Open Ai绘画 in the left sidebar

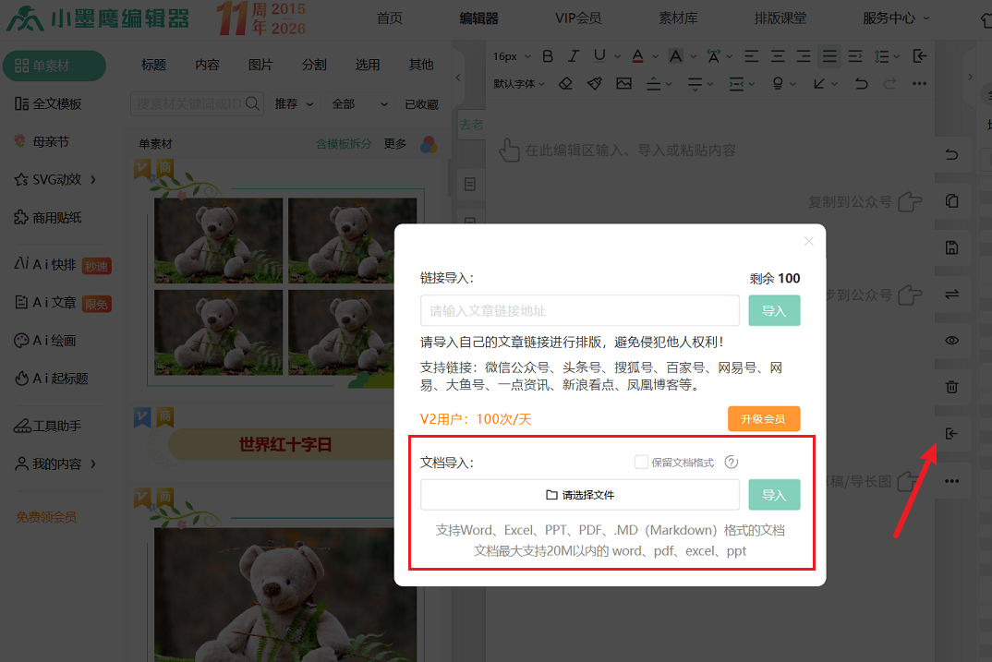(x=45, y=341)
